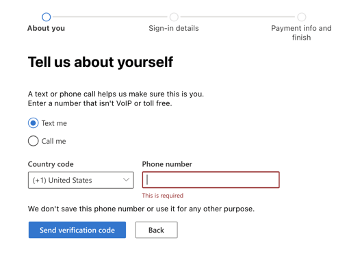Click the Payment info and finish step circle

coord(302,17)
